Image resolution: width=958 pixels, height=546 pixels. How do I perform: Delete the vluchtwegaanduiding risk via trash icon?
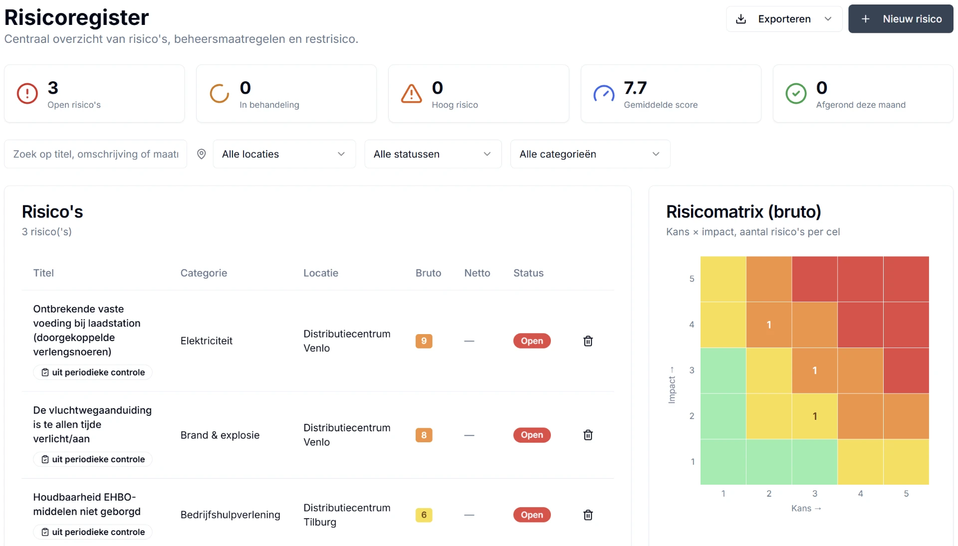coord(588,435)
